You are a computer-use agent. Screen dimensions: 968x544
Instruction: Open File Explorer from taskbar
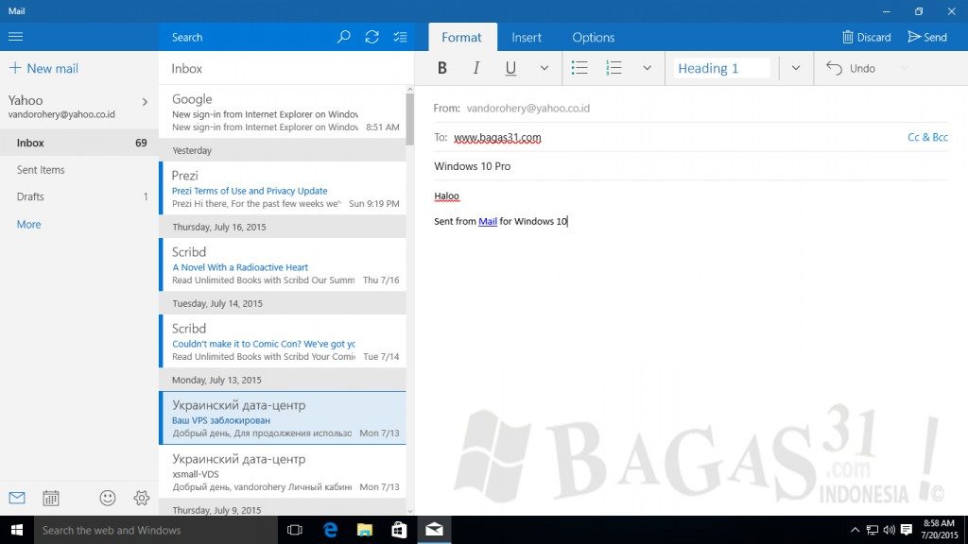[365, 530]
